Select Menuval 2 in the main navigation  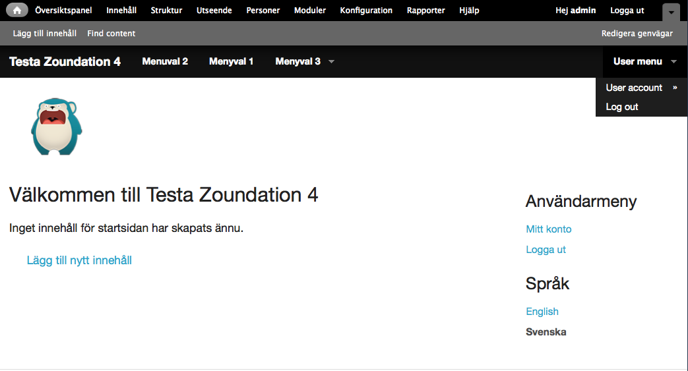165,61
